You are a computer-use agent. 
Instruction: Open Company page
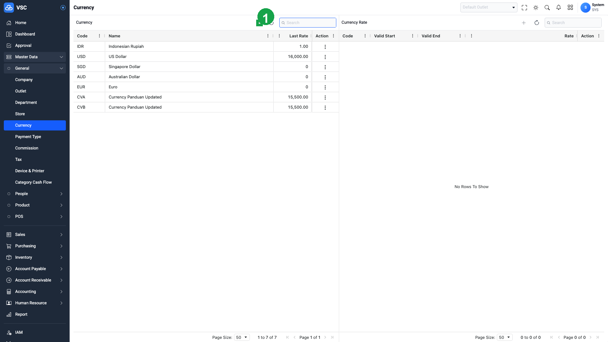point(35,80)
